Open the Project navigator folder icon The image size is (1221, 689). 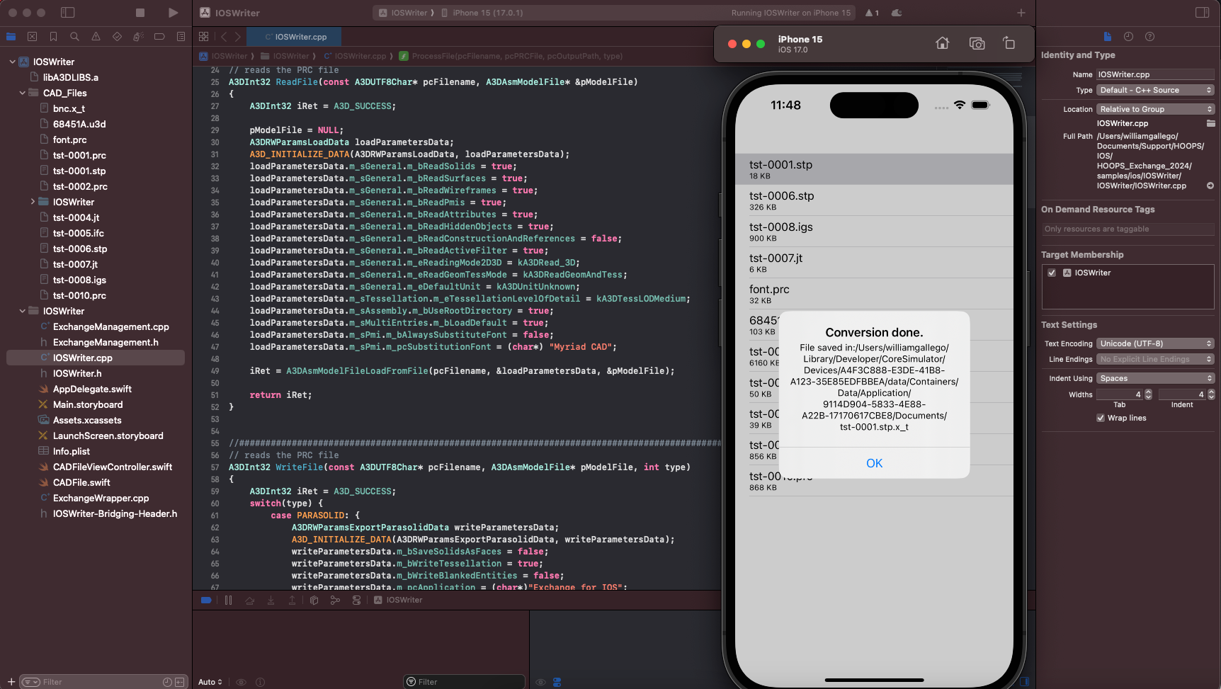point(11,36)
